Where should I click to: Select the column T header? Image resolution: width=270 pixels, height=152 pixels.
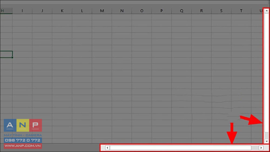pyautogui.click(x=241, y=11)
